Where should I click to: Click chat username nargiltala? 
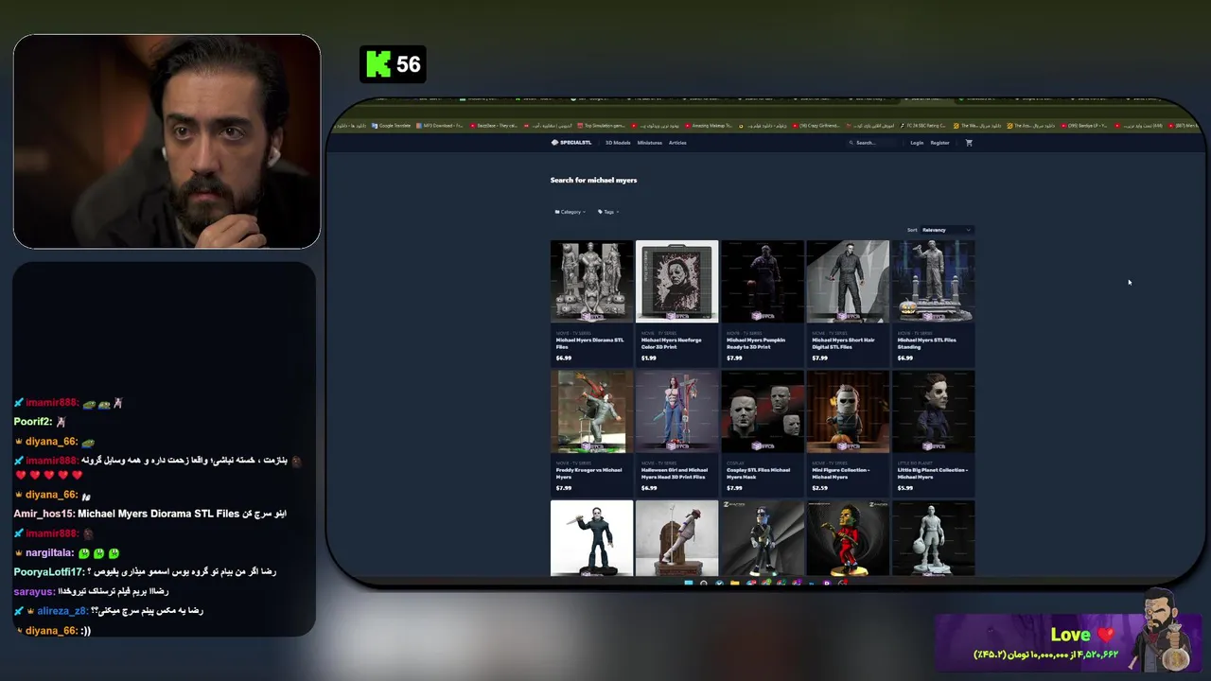(50, 552)
